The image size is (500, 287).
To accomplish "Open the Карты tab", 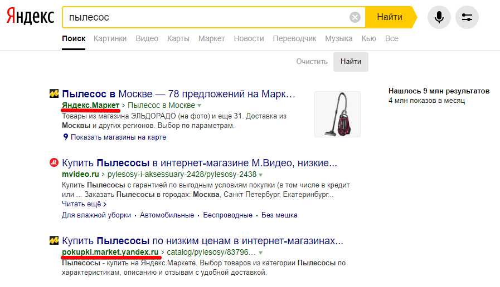I will 178,38.
